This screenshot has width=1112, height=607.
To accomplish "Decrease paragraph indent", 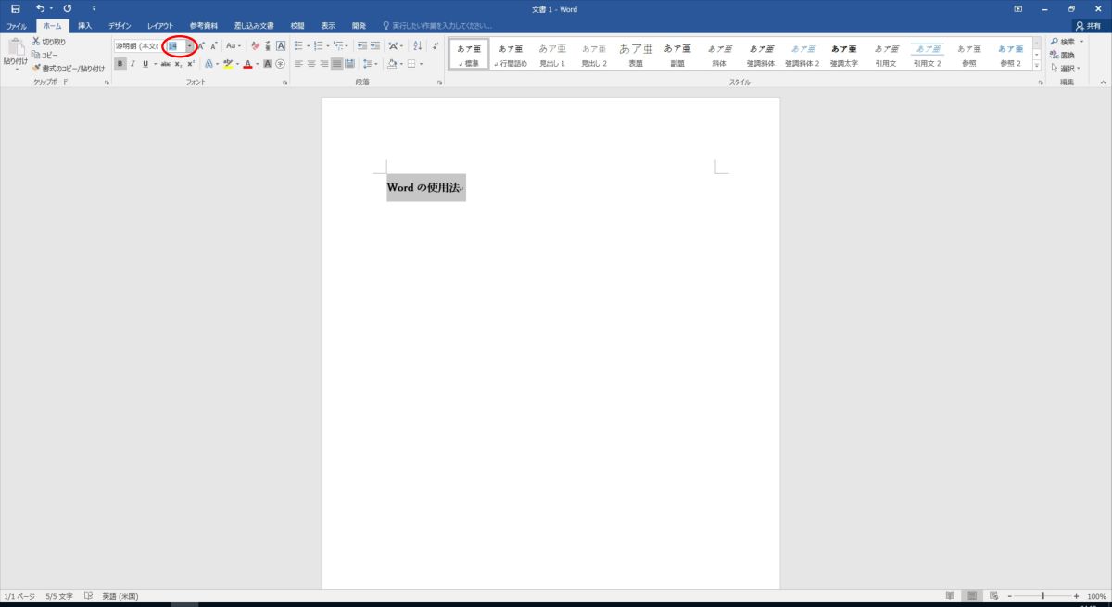I will tap(361, 45).
